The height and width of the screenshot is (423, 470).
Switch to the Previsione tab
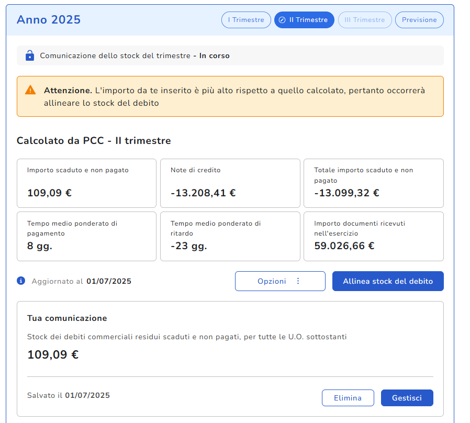click(x=419, y=20)
